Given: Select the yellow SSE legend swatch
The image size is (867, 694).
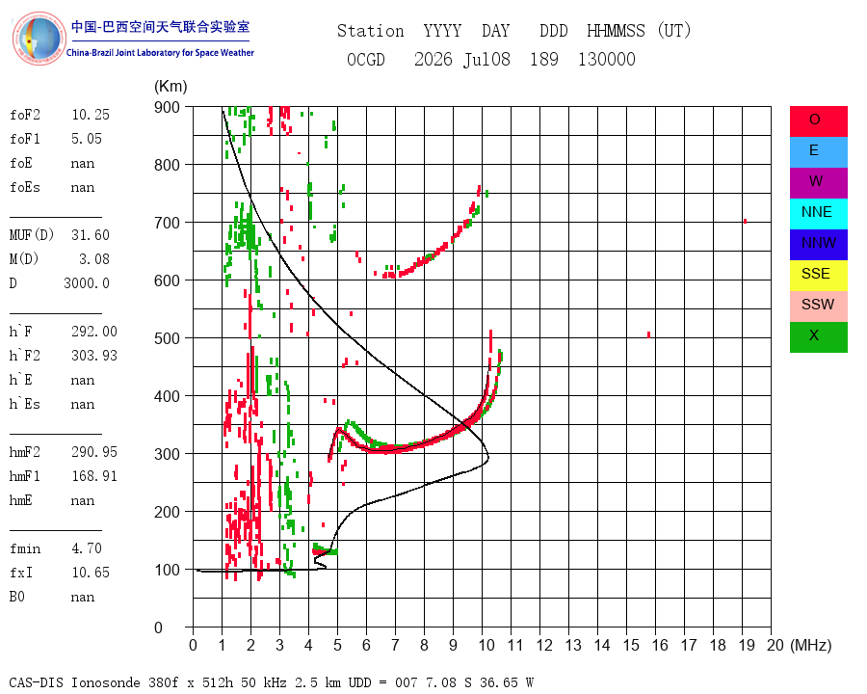Looking at the screenshot, I should (x=818, y=276).
